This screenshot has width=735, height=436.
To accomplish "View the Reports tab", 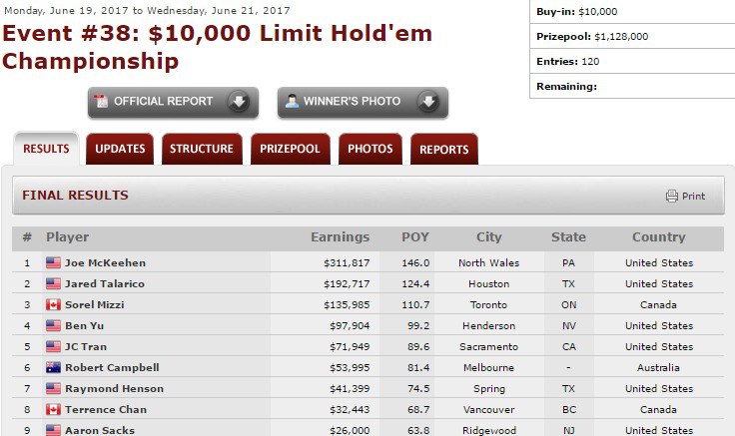I will pos(443,150).
